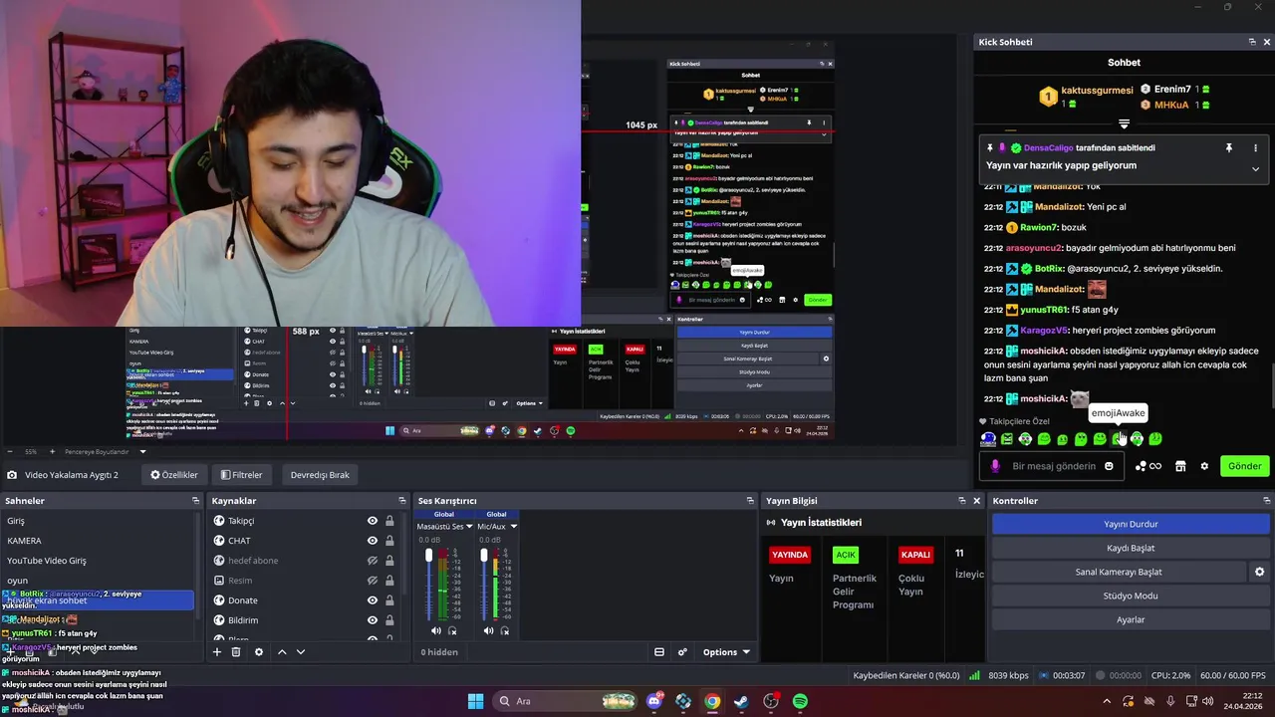1275x717 pixels.
Task: Select the oyun scene
Action: [98, 581]
